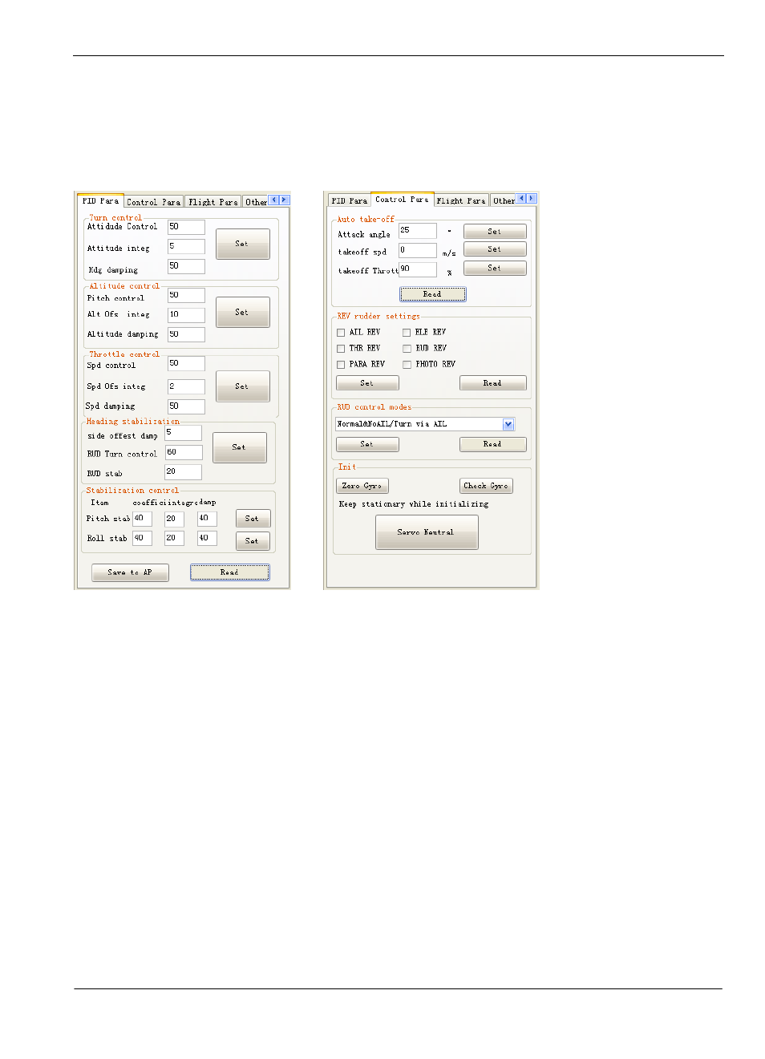Set the takeoff Throttle value
The width and height of the screenshot is (765, 1059).
495,268
